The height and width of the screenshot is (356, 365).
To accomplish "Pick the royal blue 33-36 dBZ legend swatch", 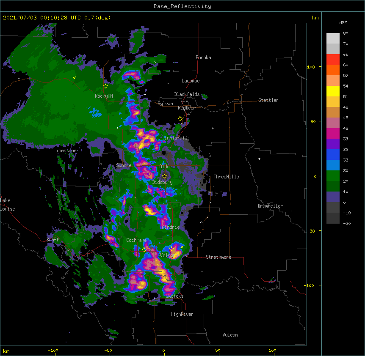I will [x=333, y=154].
